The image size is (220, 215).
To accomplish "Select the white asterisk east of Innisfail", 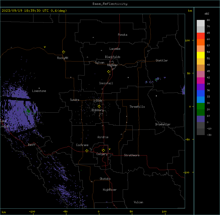I will coord(128,78).
